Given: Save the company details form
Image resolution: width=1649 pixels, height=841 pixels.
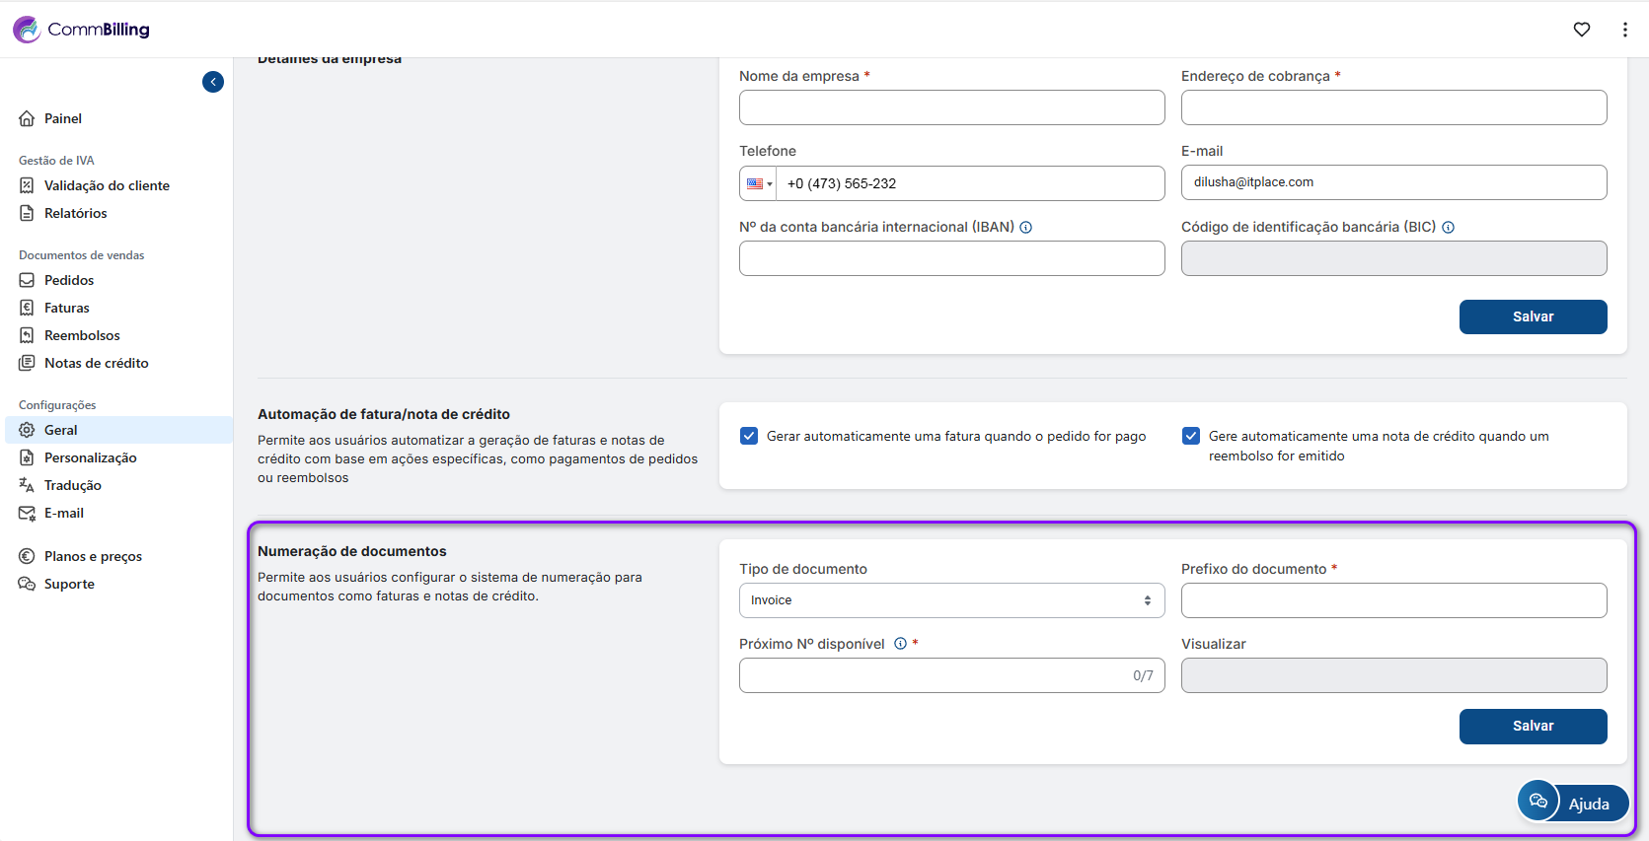Looking at the screenshot, I should [x=1533, y=316].
